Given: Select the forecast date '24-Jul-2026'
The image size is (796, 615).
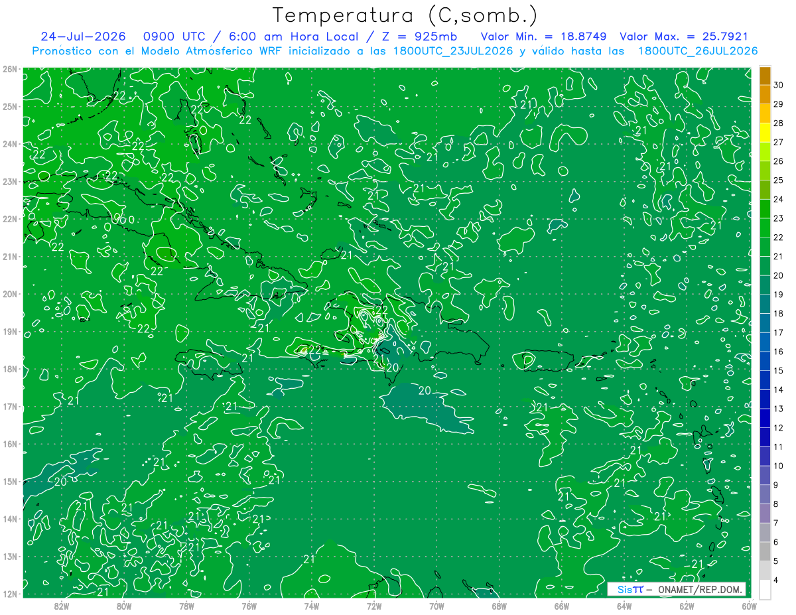Looking at the screenshot, I should [x=83, y=36].
